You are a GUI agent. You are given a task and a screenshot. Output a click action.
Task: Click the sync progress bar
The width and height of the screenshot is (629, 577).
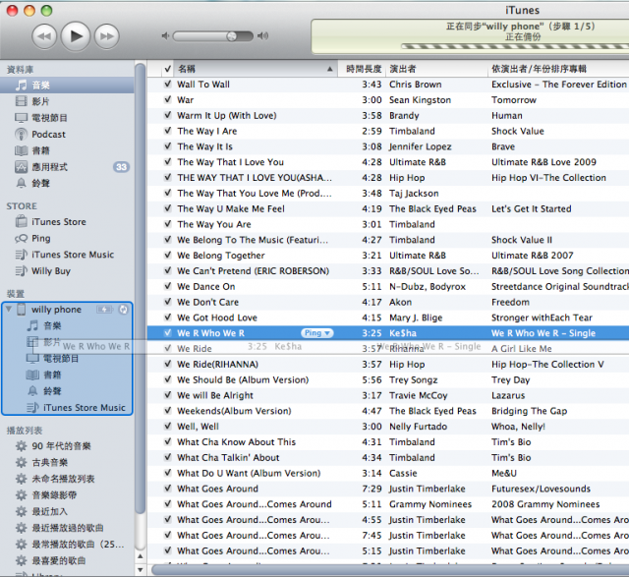[x=515, y=46]
